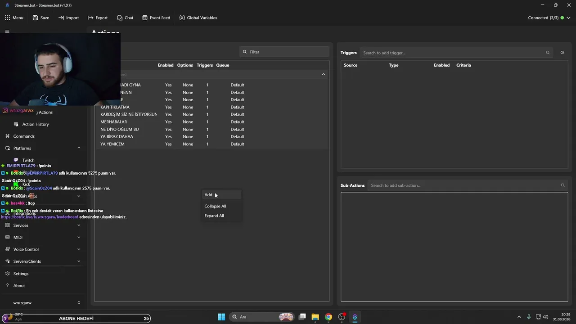
Task: Click the microphone tray icon
Action: [x=529, y=317]
